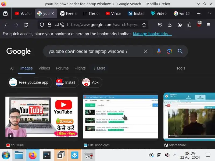The width and height of the screenshot is (215, 161).
Task: Start Google voice search microphone
Action: [159, 51]
